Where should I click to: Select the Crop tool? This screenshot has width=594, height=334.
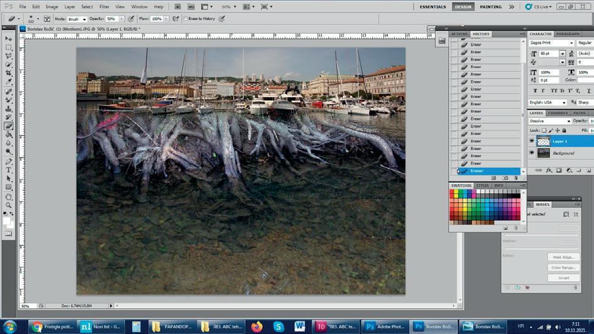[8, 73]
